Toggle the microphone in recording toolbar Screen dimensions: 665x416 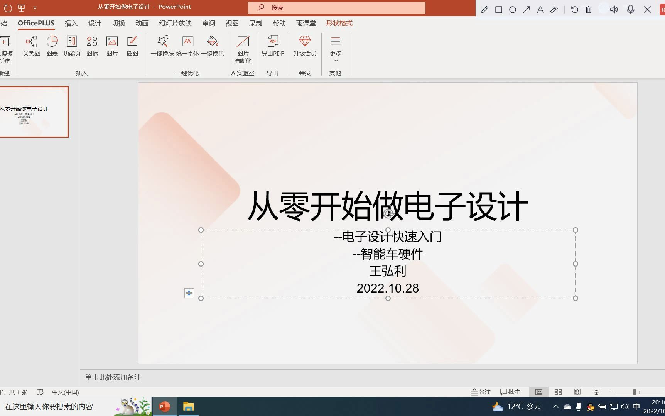pos(631,10)
